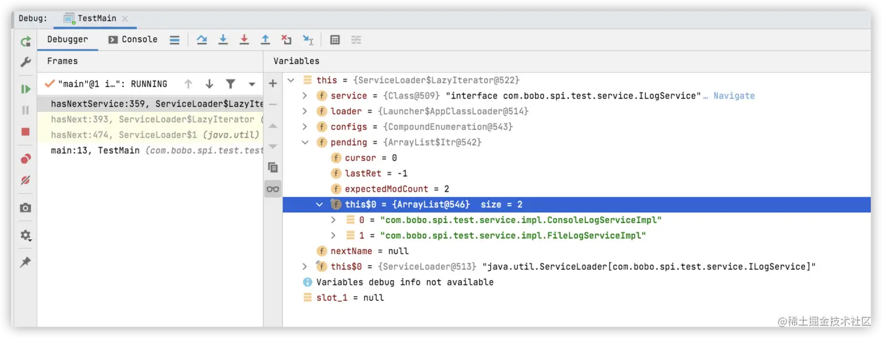Switch to the Console tab
The width and height of the screenshot is (882, 338).
133,40
